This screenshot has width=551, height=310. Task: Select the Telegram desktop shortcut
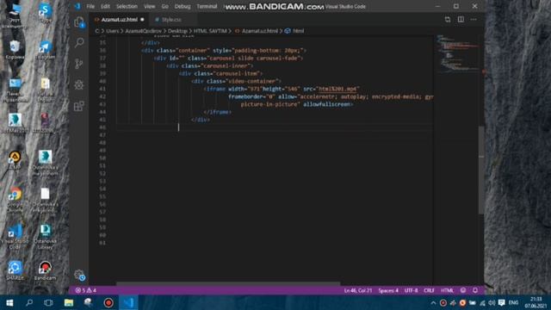point(45,50)
